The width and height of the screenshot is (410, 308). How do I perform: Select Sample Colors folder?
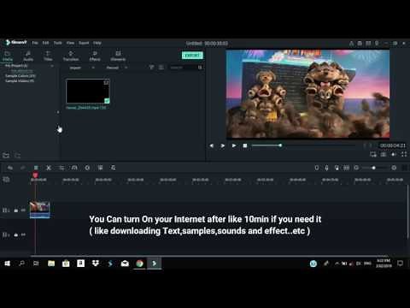pyautogui.click(x=20, y=76)
